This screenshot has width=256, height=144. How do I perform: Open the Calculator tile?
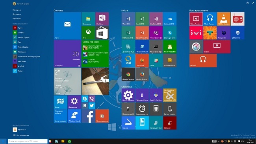156,109
